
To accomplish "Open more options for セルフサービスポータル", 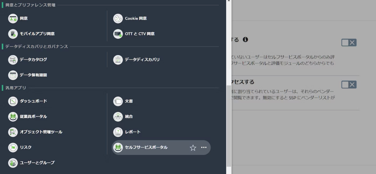I will click(x=204, y=148).
